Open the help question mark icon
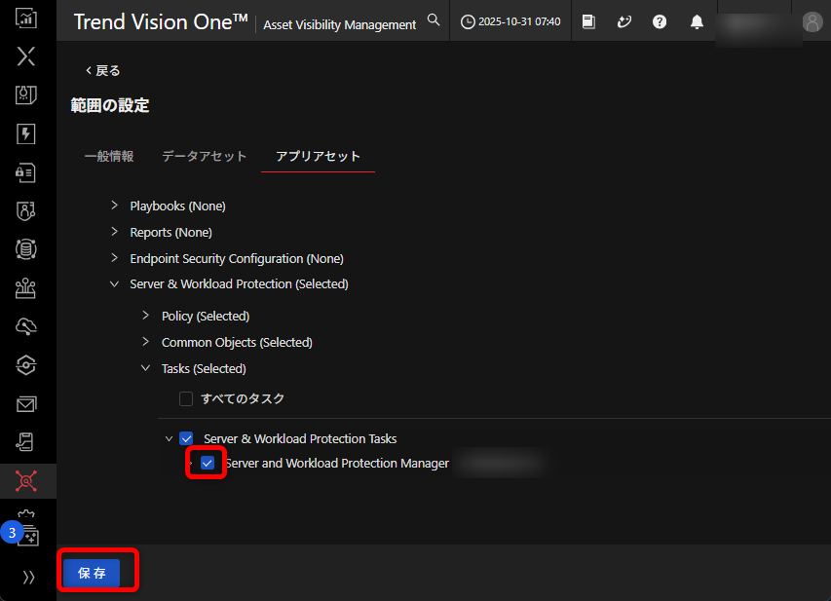831x601 pixels. click(x=660, y=21)
